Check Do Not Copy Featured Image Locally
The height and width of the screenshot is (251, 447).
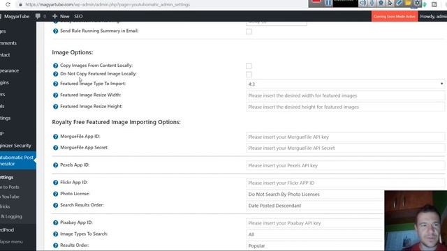tap(249, 75)
